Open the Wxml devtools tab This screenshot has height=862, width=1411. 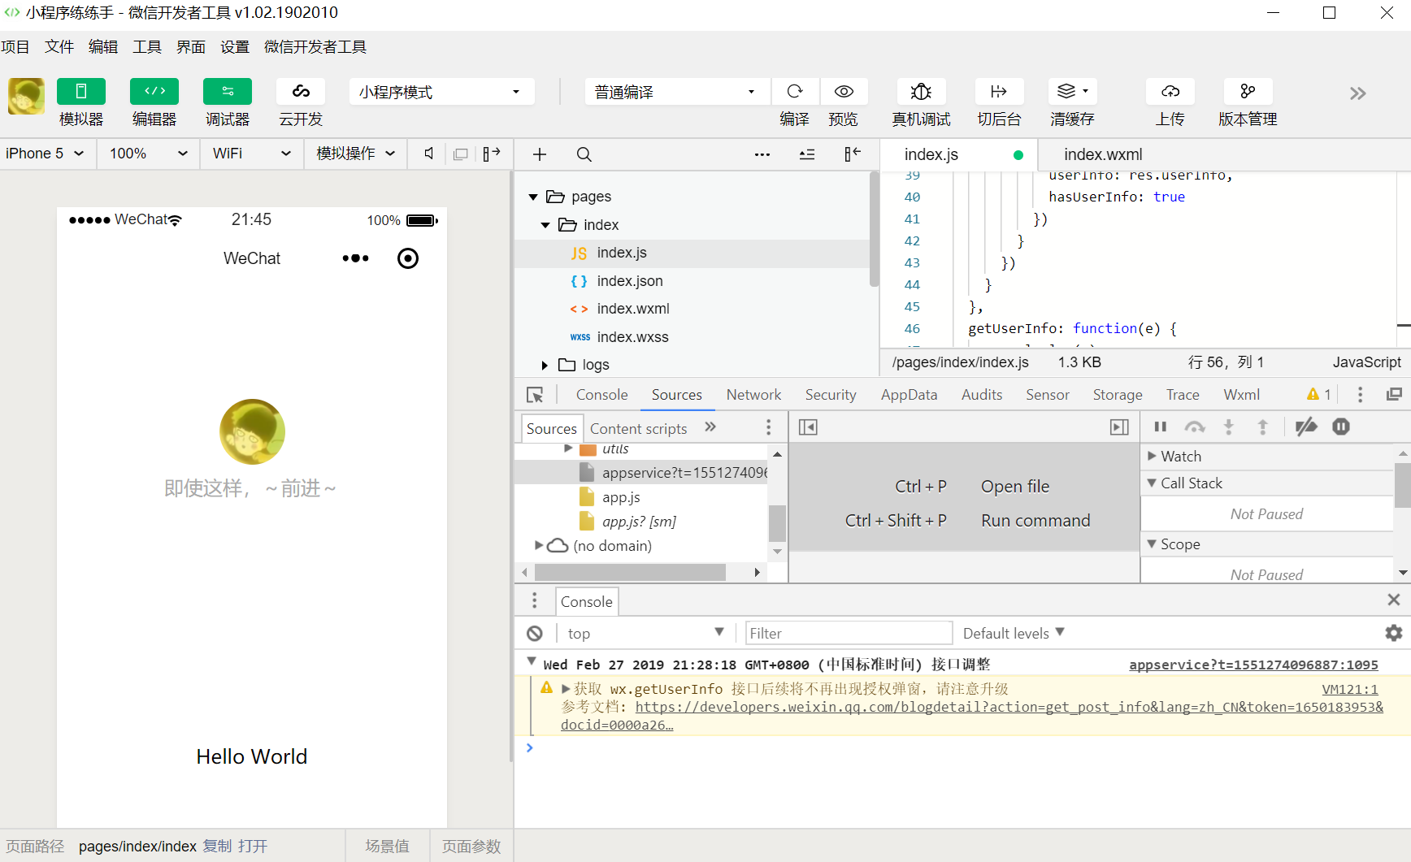(x=1241, y=395)
